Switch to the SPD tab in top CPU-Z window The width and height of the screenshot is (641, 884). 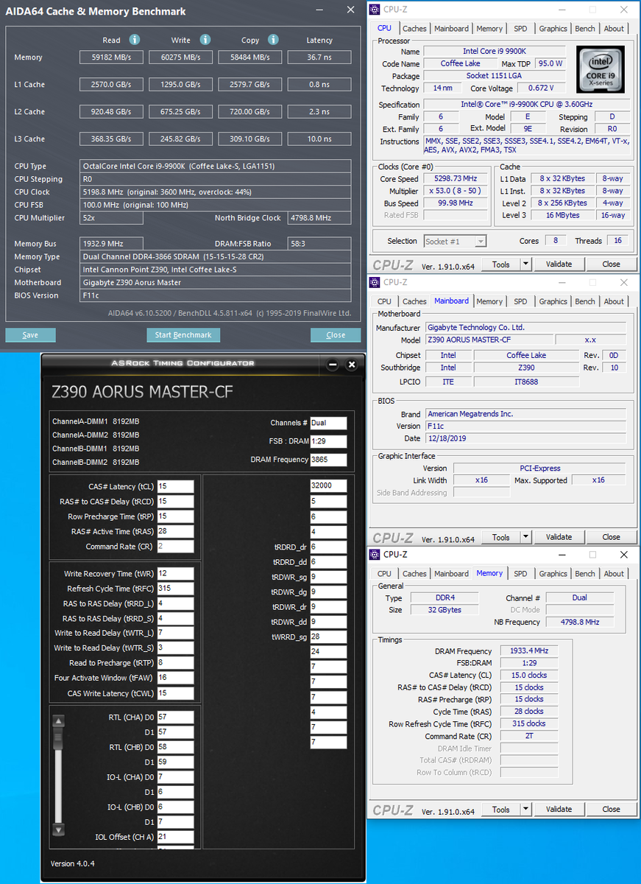pyautogui.click(x=520, y=29)
